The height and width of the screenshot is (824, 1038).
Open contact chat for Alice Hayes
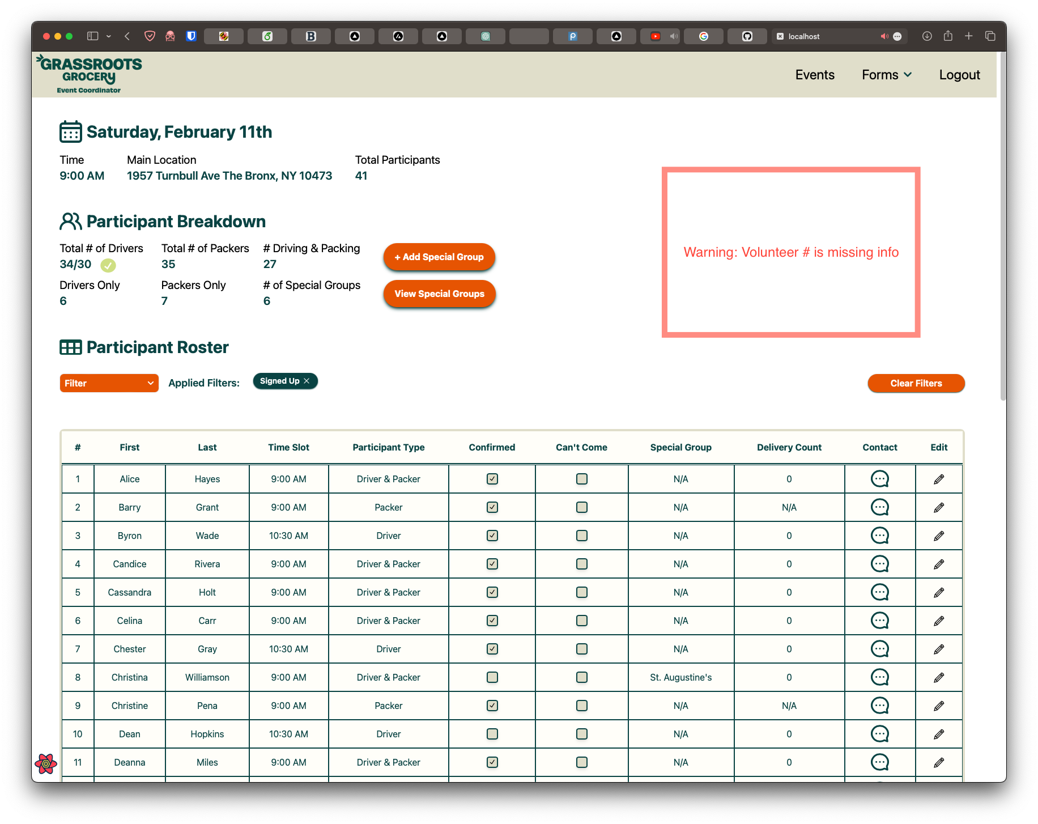tap(880, 479)
